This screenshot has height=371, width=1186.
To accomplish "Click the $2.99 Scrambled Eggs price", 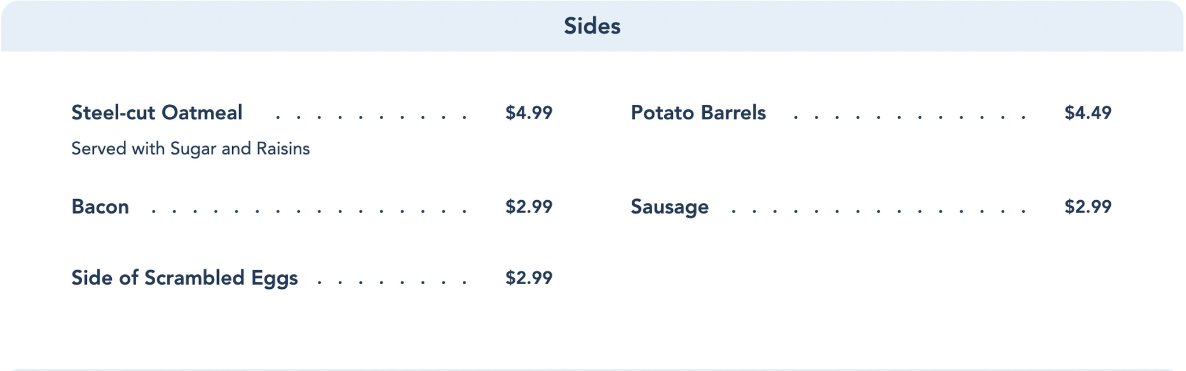I will (529, 278).
